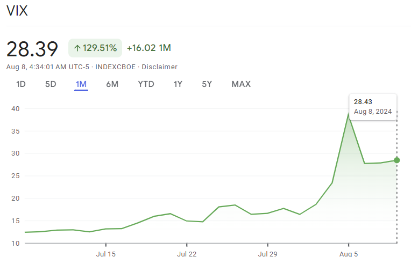Switch to the 5D chart range
Viewport: 411px width, 257px height.
[x=51, y=84]
